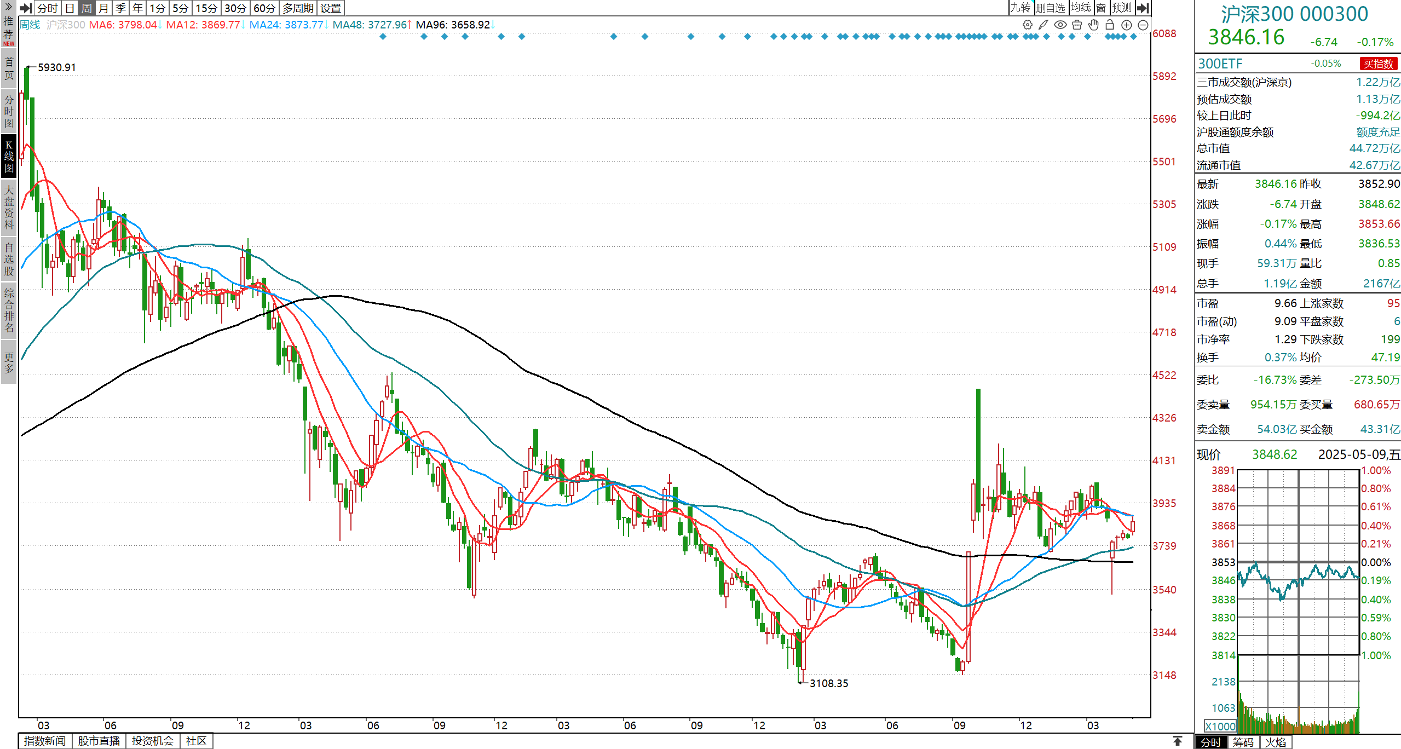Image resolution: width=1401 pixels, height=749 pixels.
Task: Select the hand pan tool
Action: click(x=1093, y=25)
